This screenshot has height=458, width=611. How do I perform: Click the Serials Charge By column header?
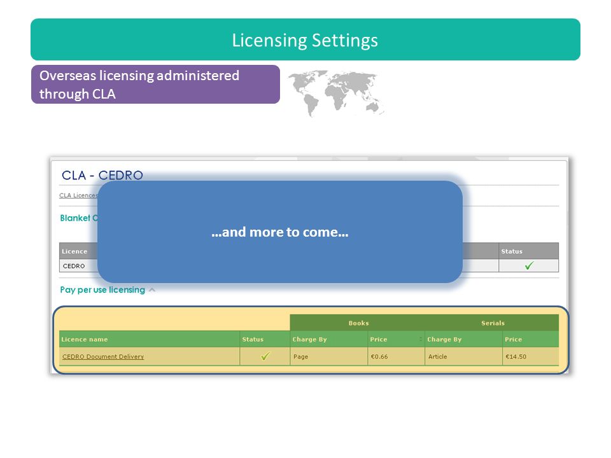point(464,339)
